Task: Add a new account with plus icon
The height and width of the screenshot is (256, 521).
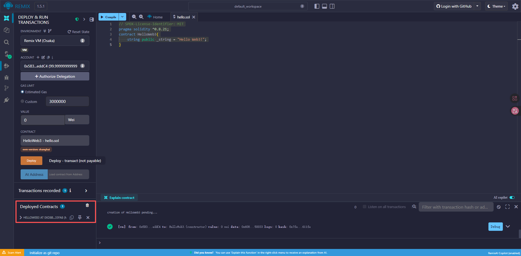Action: 38,57
